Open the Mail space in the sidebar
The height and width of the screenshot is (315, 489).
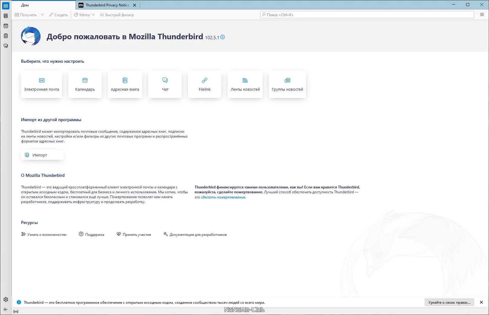pyautogui.click(x=6, y=6)
